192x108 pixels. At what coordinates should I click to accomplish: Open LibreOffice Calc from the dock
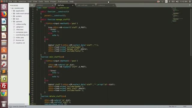tap(4, 29)
